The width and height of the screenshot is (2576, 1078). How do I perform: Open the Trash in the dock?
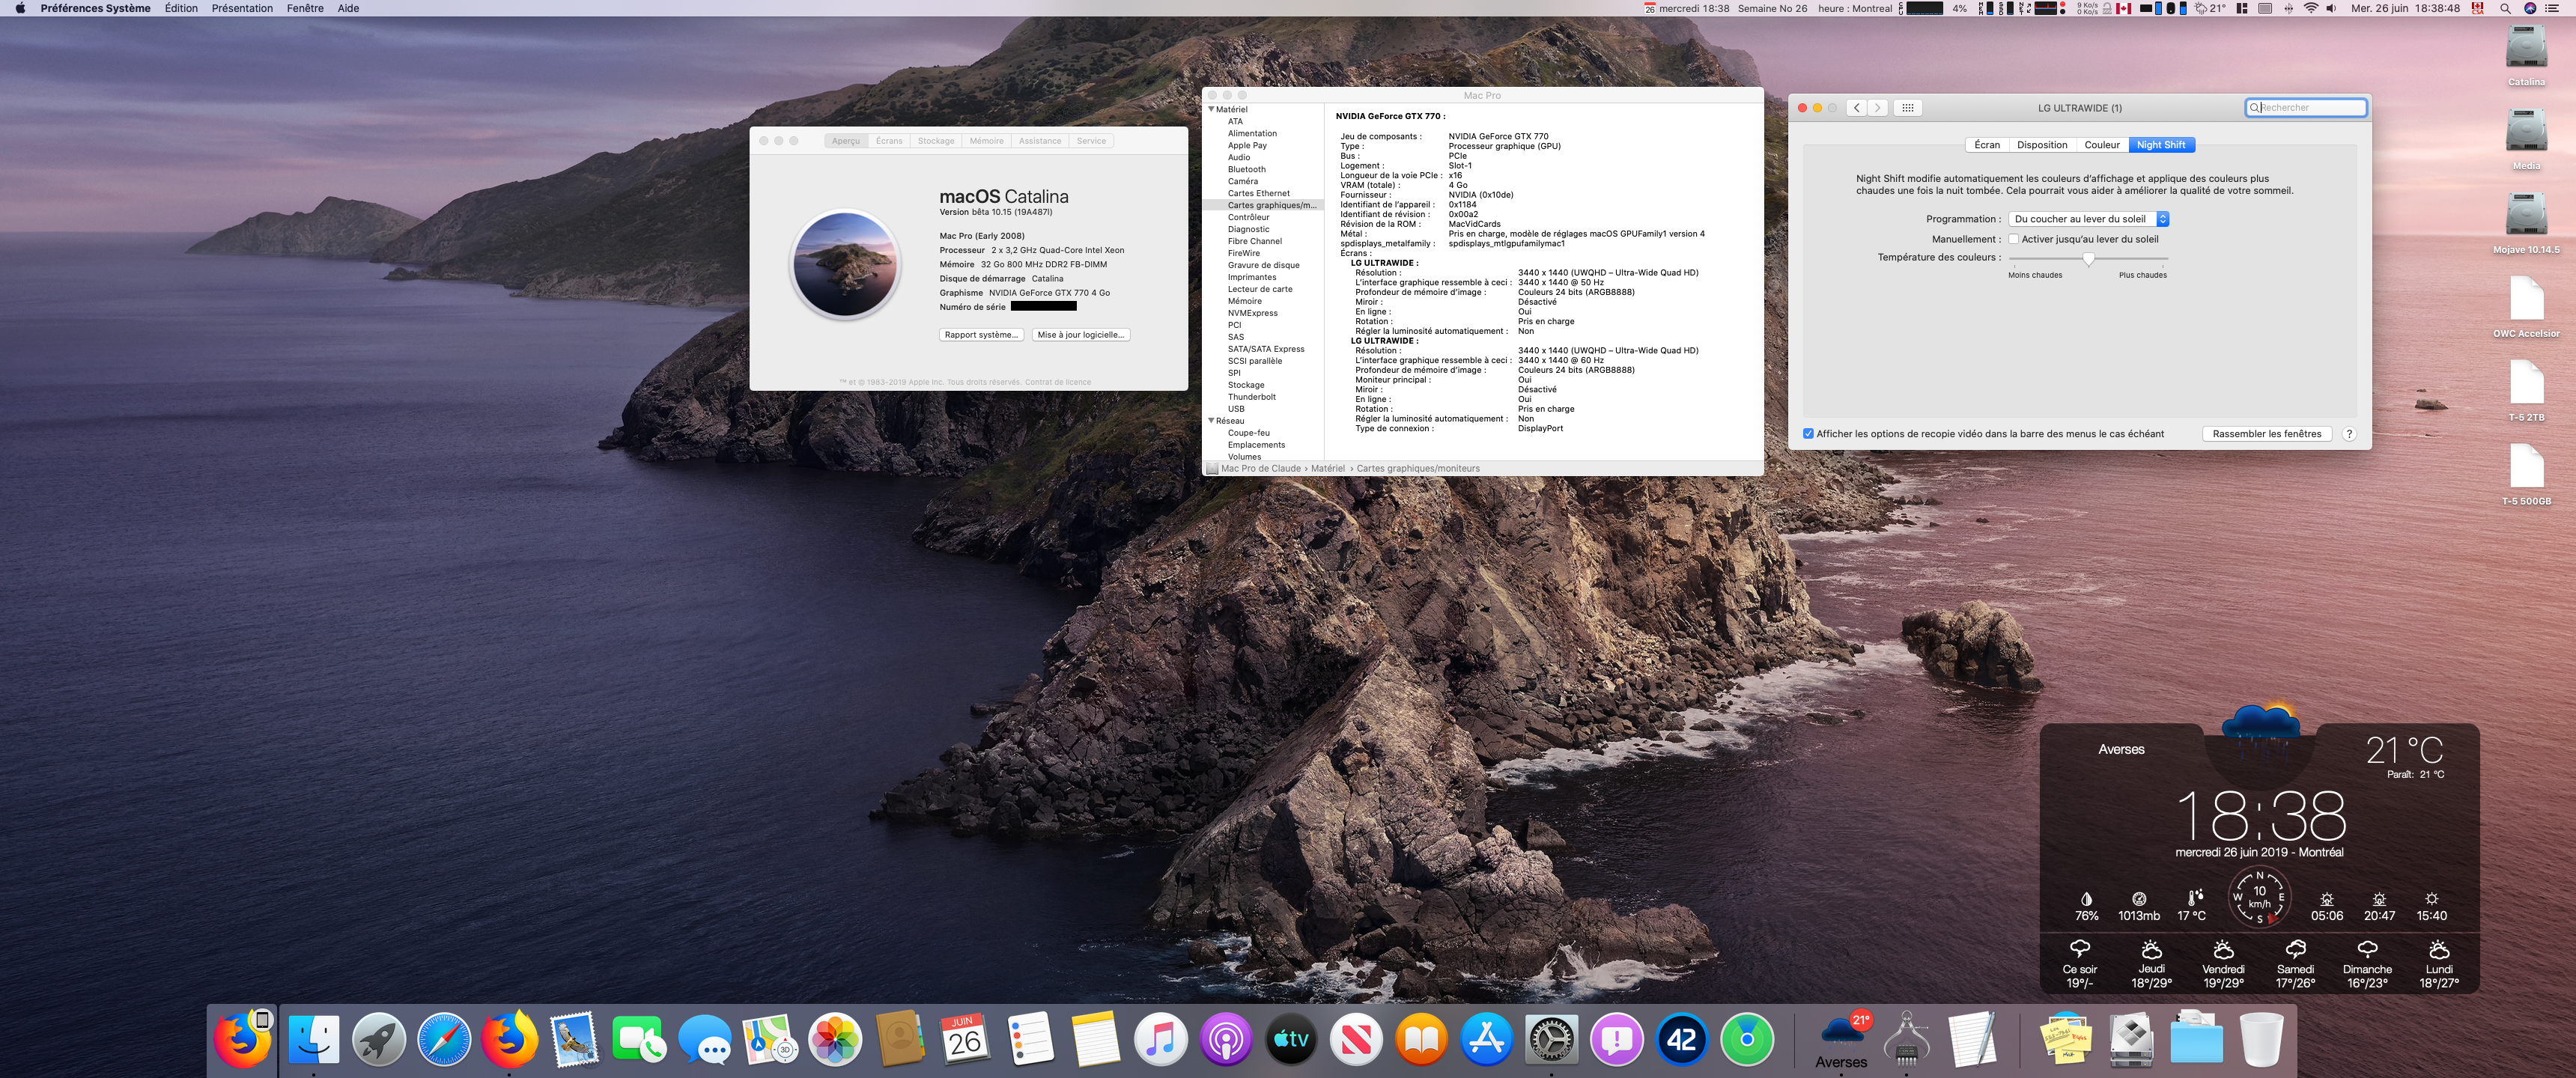click(x=2261, y=1040)
